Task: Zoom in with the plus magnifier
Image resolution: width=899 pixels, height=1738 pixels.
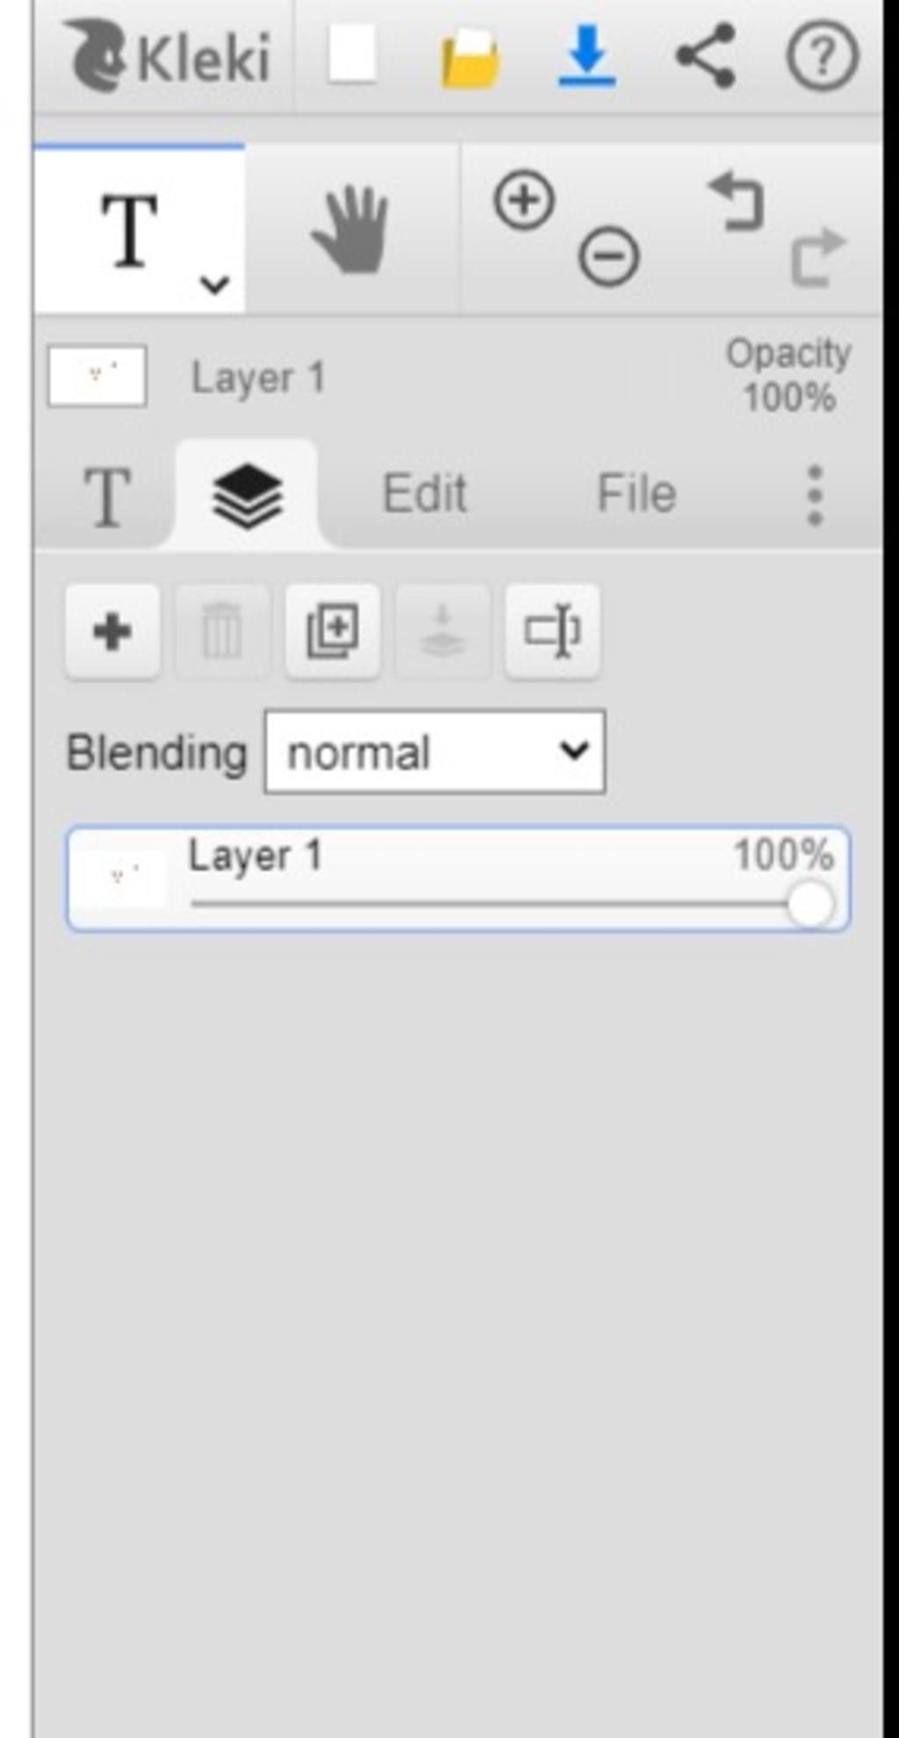Action: (524, 201)
